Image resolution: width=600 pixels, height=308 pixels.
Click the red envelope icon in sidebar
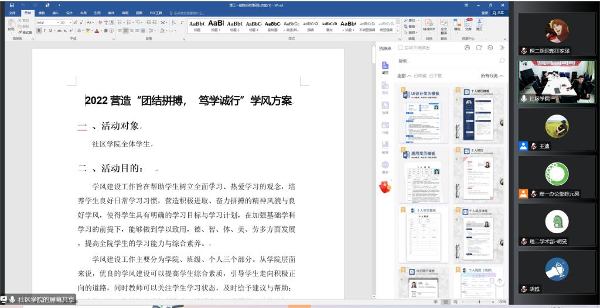point(385,186)
